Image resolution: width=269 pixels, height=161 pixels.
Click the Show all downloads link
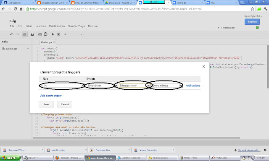(249, 150)
